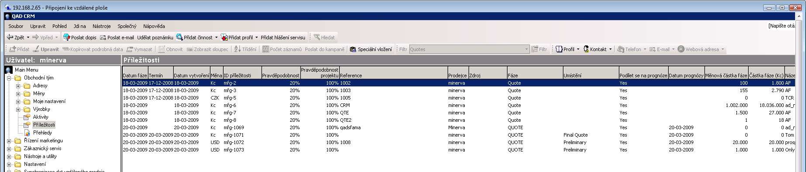Expand the Zákaznický servis node
Screen dimensions: 806x172
(9, 149)
